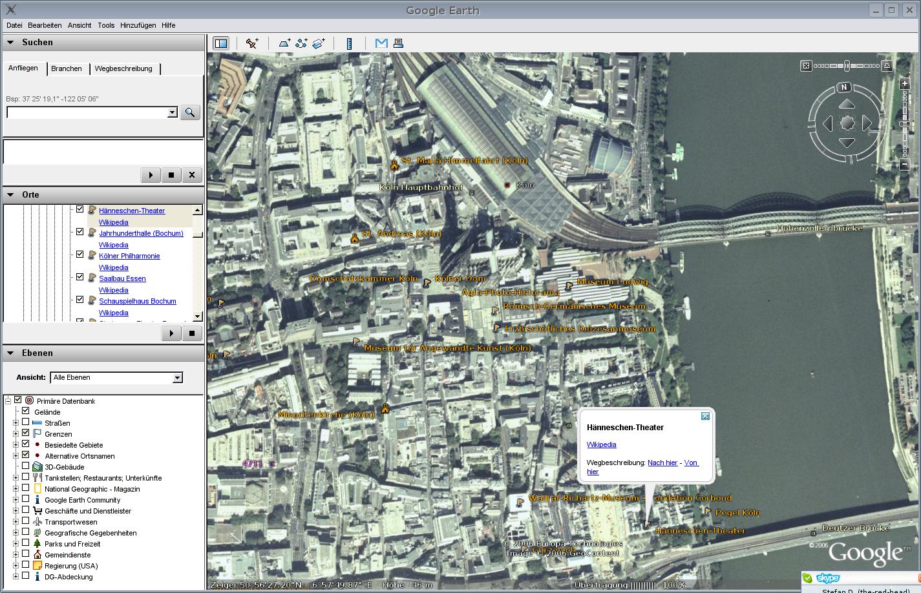
Task: Collapse the Primäre Datenbank tree node
Action: pos(8,401)
